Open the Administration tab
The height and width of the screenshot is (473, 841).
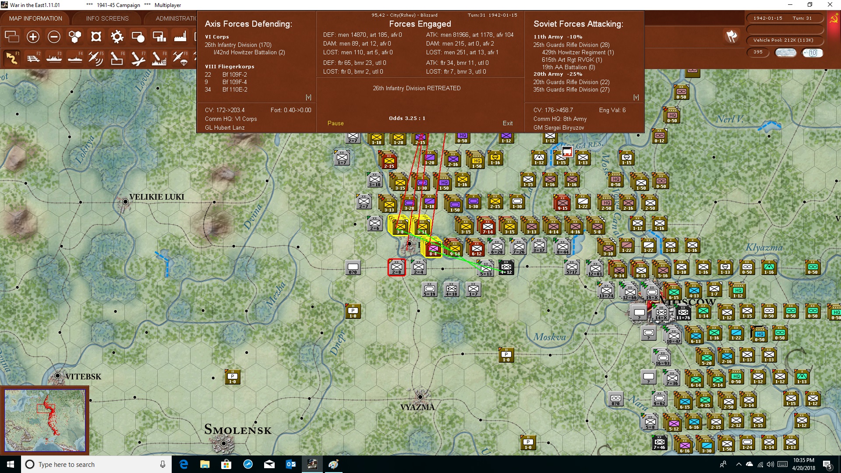point(176,18)
